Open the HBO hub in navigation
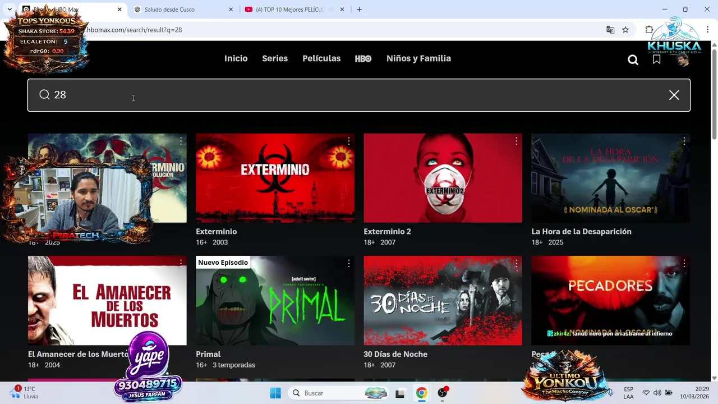Image resolution: width=718 pixels, height=404 pixels. pos(363,58)
